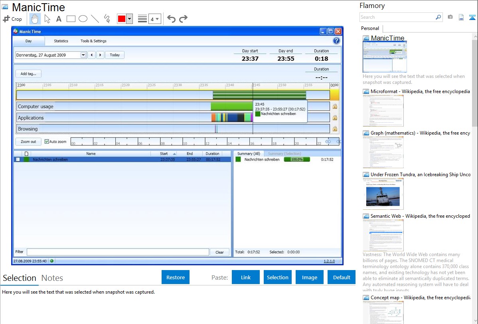Open the ManicTime snapshot thumbnail
The image size is (478, 324).
pyautogui.click(x=385, y=57)
